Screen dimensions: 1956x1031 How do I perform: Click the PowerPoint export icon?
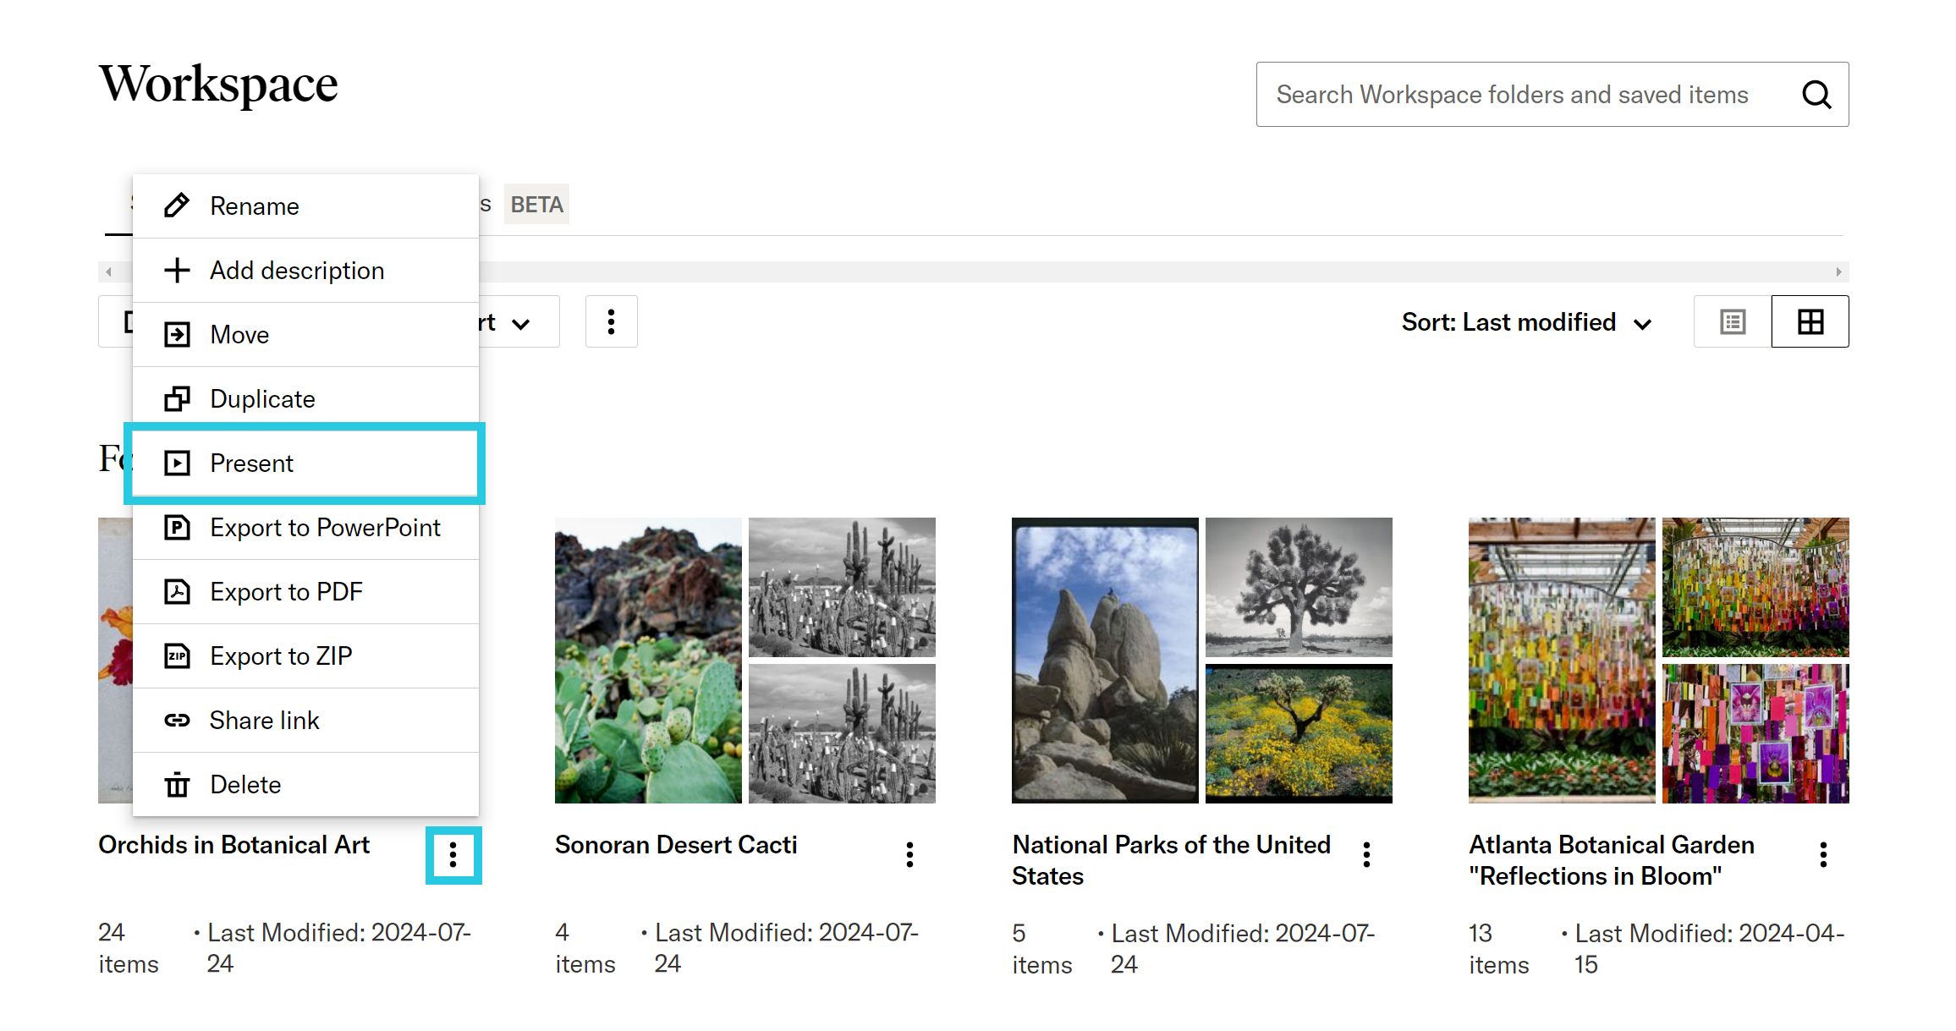click(x=177, y=527)
